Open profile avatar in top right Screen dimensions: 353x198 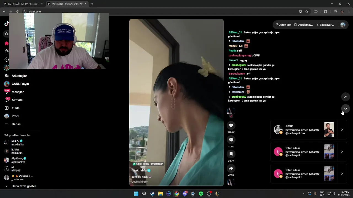pyautogui.click(x=343, y=25)
